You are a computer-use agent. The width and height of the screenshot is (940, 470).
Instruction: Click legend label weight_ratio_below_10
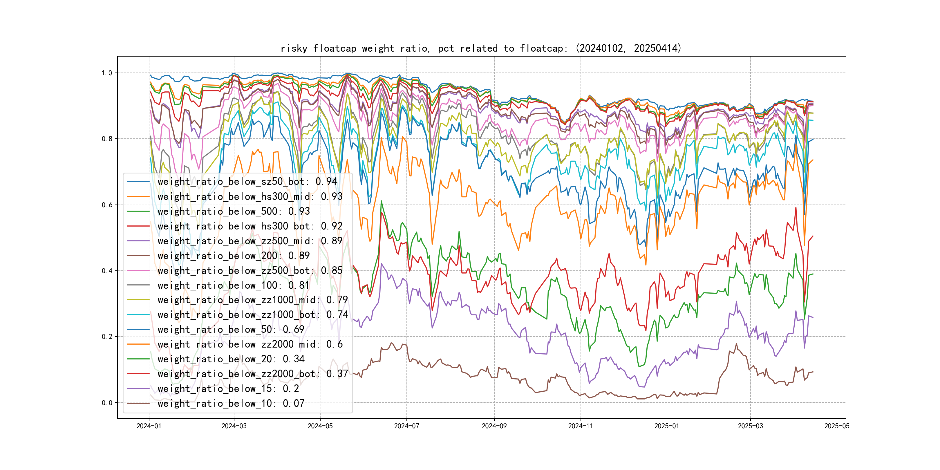click(231, 404)
